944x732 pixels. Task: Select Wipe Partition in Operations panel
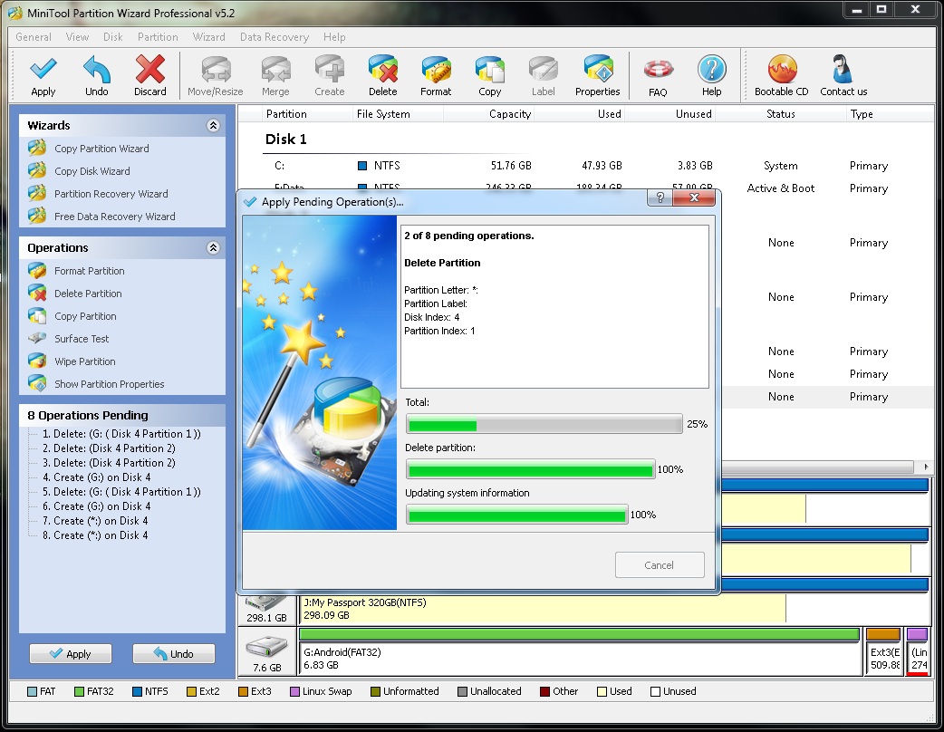click(x=85, y=361)
